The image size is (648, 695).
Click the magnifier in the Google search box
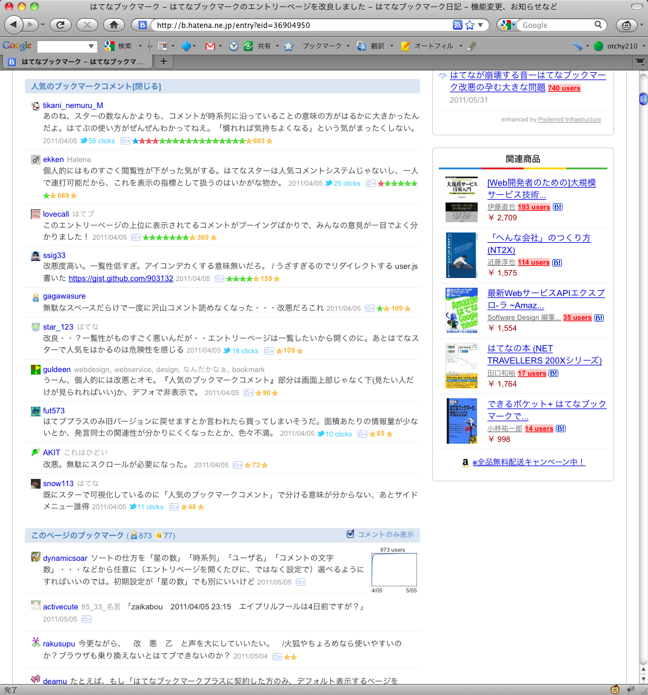click(x=598, y=25)
